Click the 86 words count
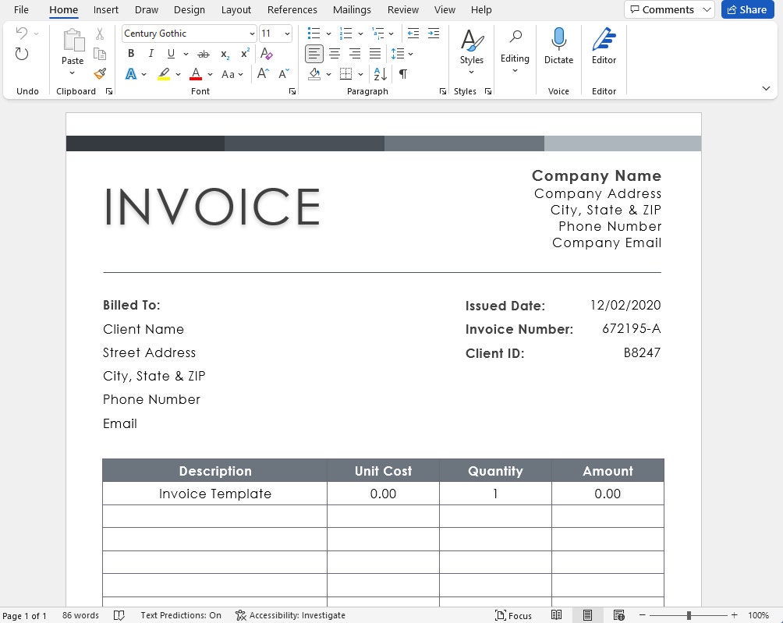 pos(80,615)
